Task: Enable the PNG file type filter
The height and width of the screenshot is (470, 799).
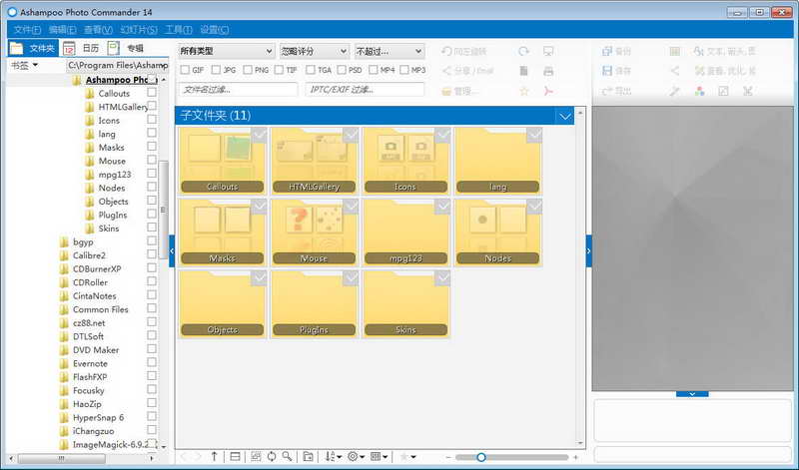Action: [248, 70]
